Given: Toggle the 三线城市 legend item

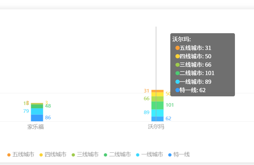Looking at the screenshot, I should coord(85,154).
